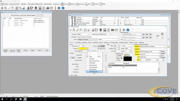Switch to the ShipTos tab
The height and width of the screenshot is (101, 180).
pos(101,43)
